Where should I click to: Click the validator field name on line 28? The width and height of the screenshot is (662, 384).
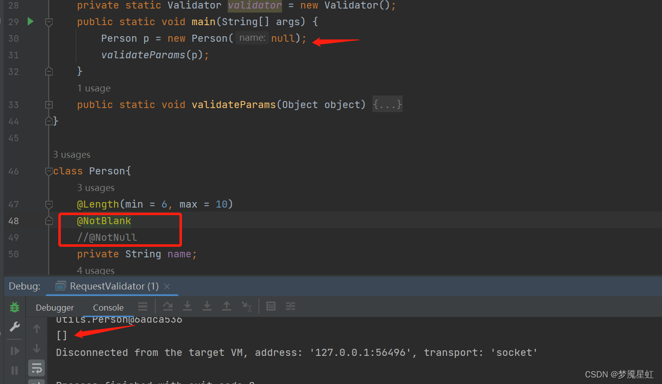[255, 6]
